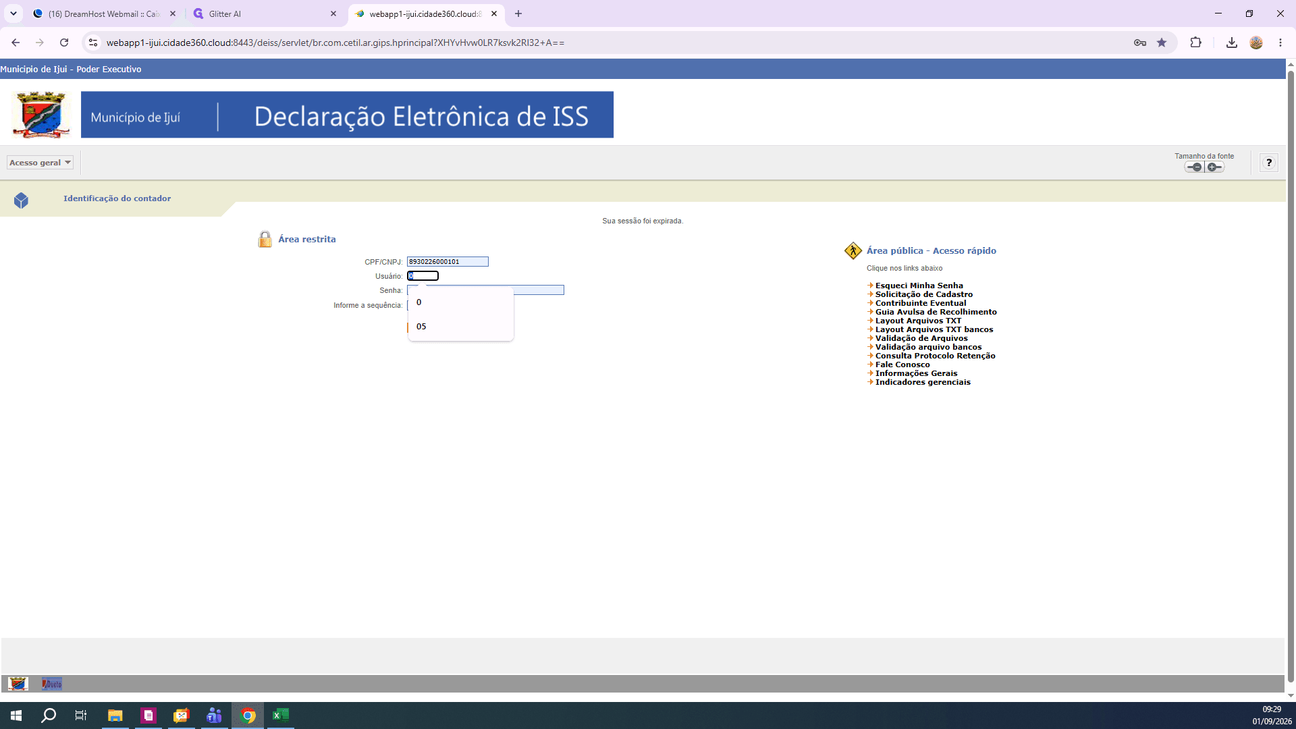
Task: Switch to DreamHost Webmail tab
Action: (x=103, y=13)
